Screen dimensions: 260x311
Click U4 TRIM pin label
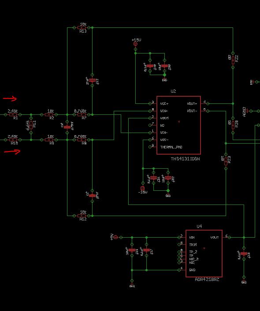[x=193, y=245]
